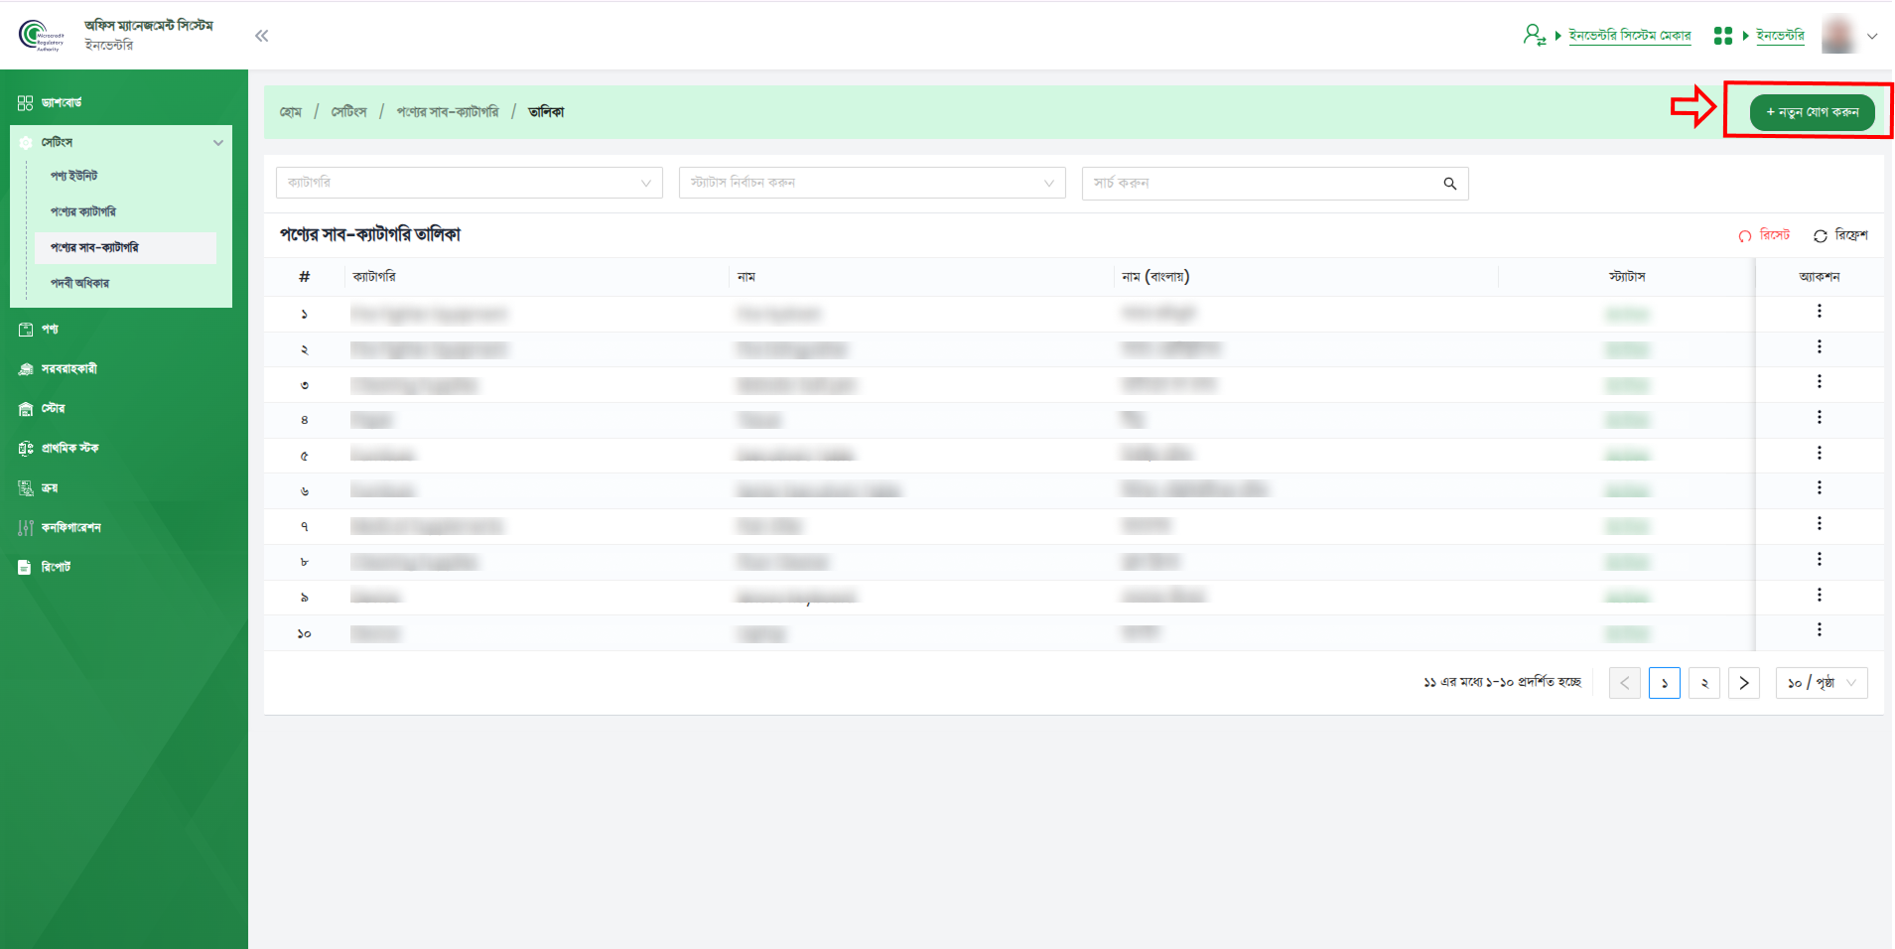Open action menu for row ৫
Viewport: 1895px width, 949px height.
coord(1819,453)
